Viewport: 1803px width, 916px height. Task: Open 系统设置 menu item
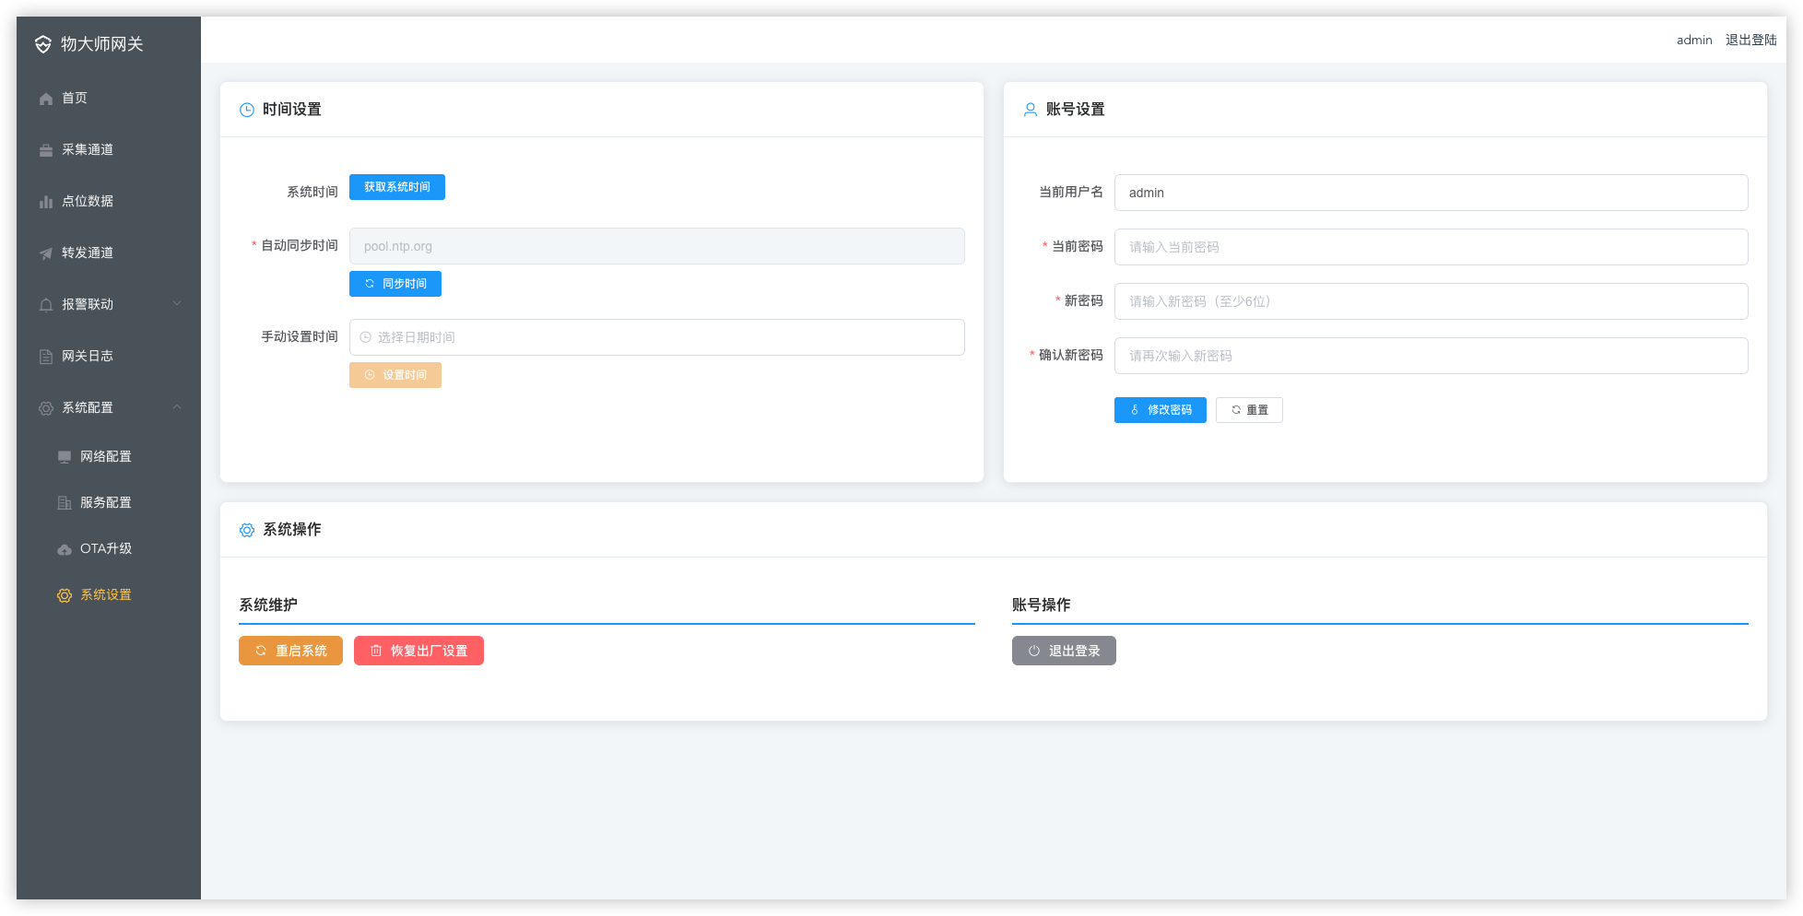tap(105, 595)
